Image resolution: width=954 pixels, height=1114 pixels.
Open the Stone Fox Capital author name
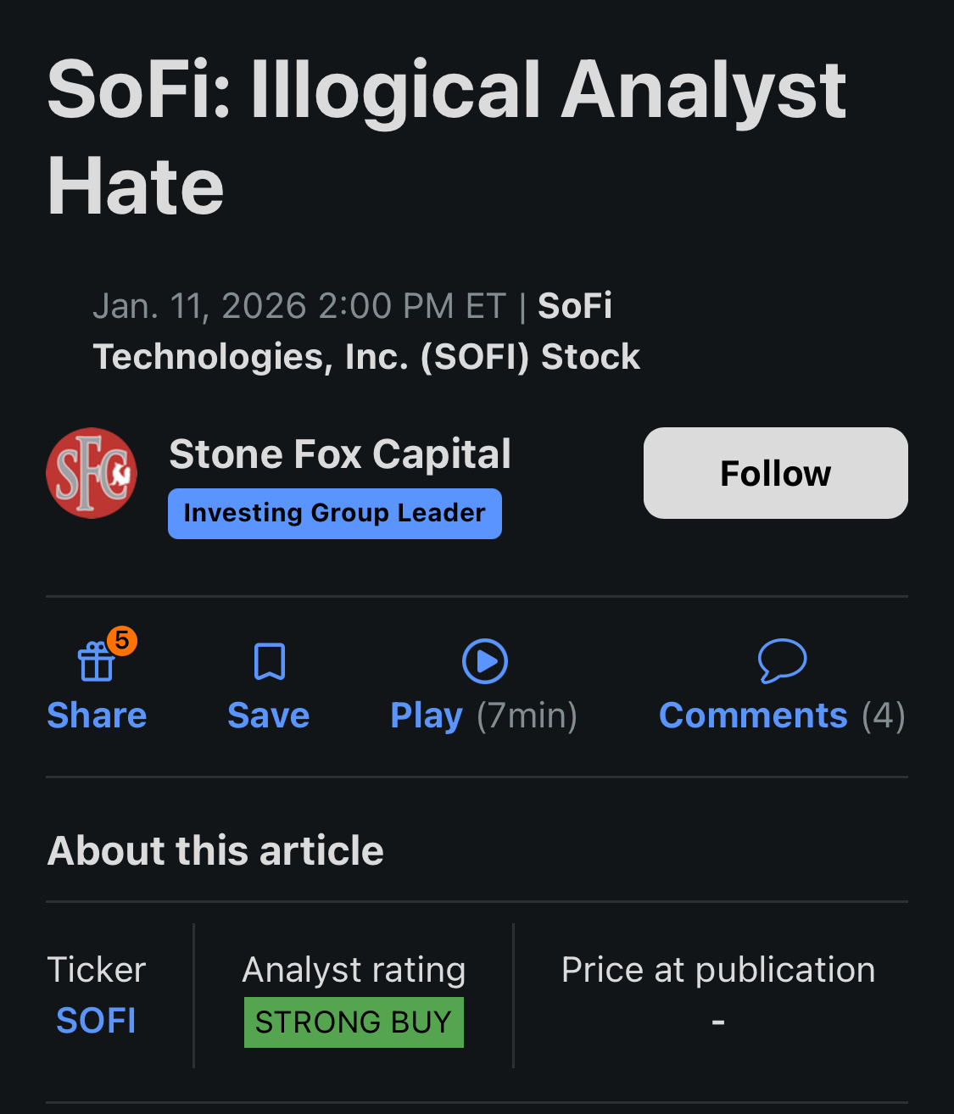coord(340,454)
